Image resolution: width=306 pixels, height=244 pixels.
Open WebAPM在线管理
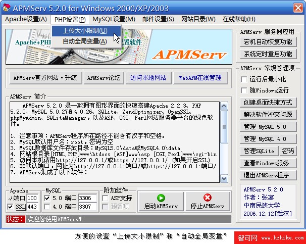200,78
